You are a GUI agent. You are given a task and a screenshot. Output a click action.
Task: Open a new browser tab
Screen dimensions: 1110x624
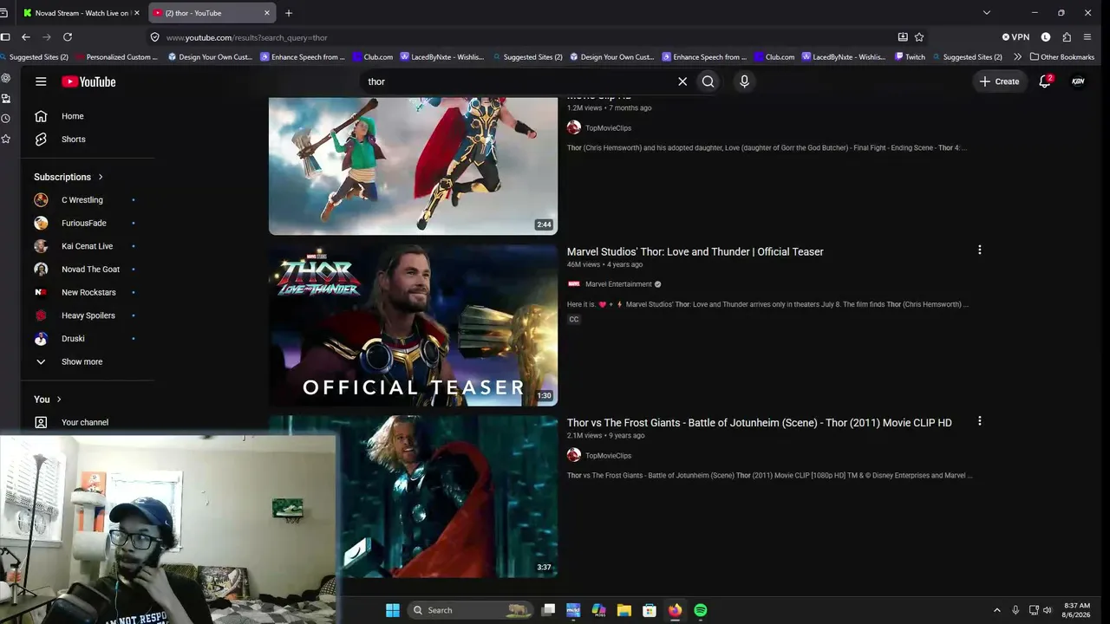(289, 13)
